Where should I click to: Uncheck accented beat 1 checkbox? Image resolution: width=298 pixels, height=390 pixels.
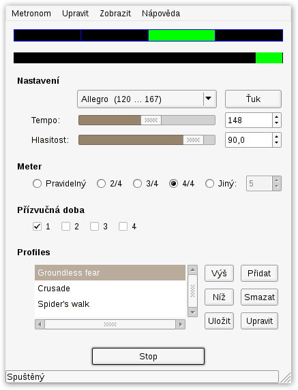[x=37, y=227]
